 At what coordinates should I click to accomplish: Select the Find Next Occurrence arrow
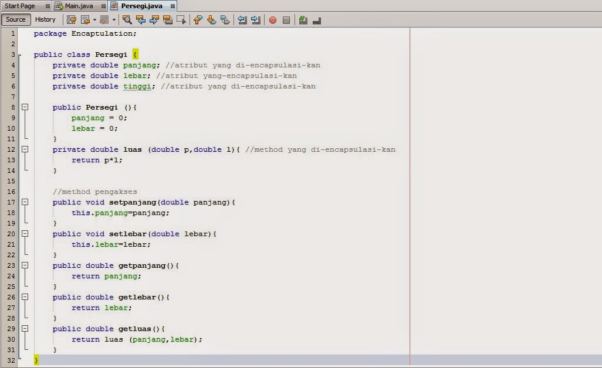[x=154, y=20]
